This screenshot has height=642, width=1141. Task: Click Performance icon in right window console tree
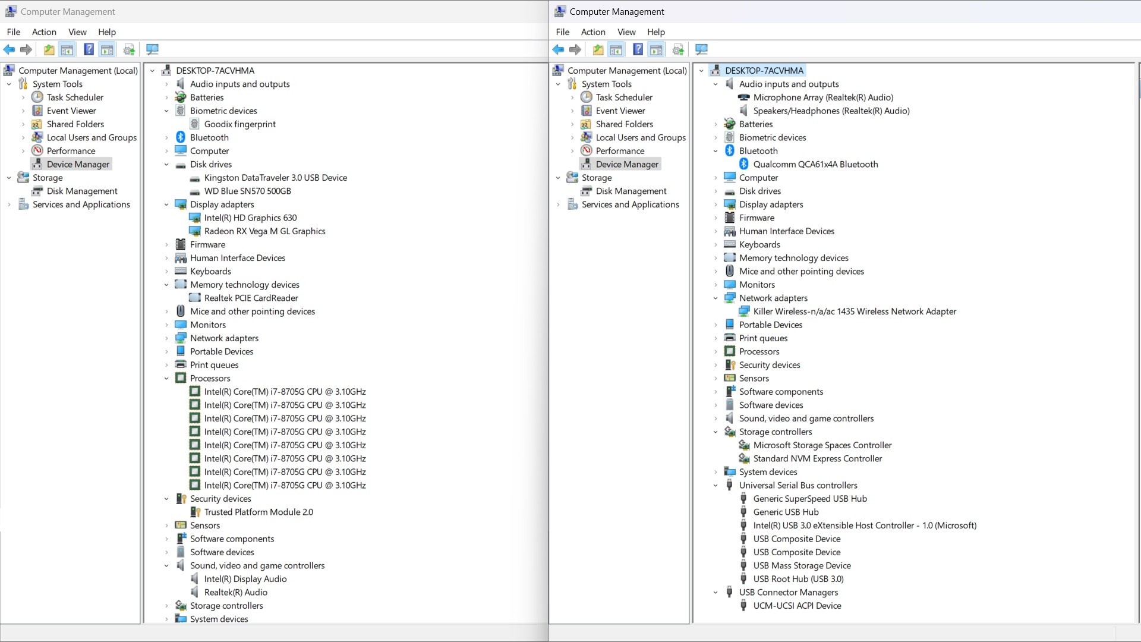[x=587, y=151]
